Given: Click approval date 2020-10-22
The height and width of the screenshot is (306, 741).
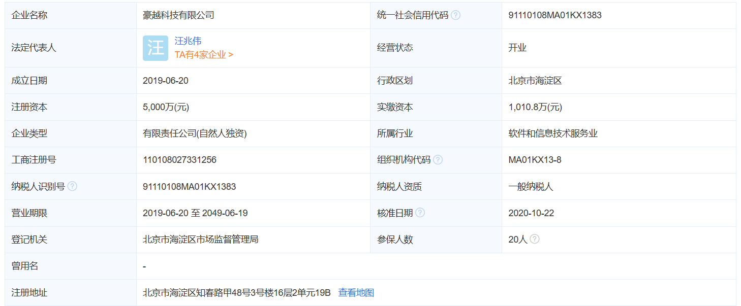Looking at the screenshot, I should 531,213.
